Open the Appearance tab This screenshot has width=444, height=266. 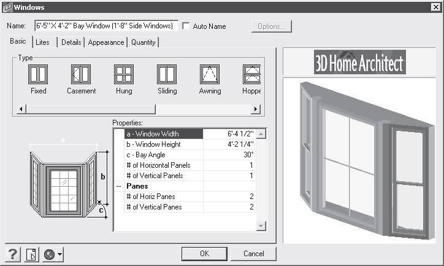[106, 42]
